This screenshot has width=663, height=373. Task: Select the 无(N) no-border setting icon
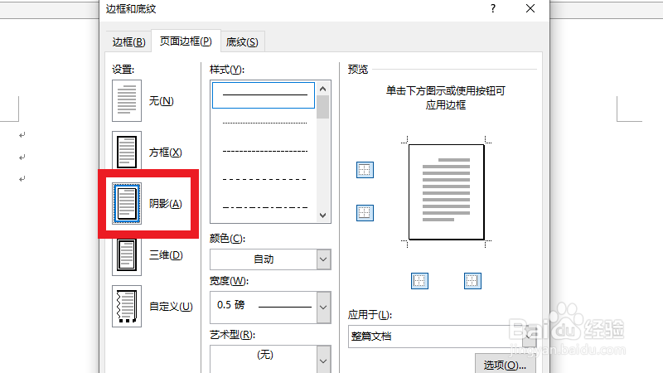point(127,100)
